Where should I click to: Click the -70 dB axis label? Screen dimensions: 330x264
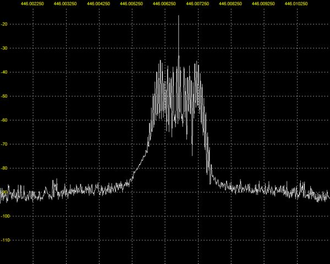[x=4, y=144]
